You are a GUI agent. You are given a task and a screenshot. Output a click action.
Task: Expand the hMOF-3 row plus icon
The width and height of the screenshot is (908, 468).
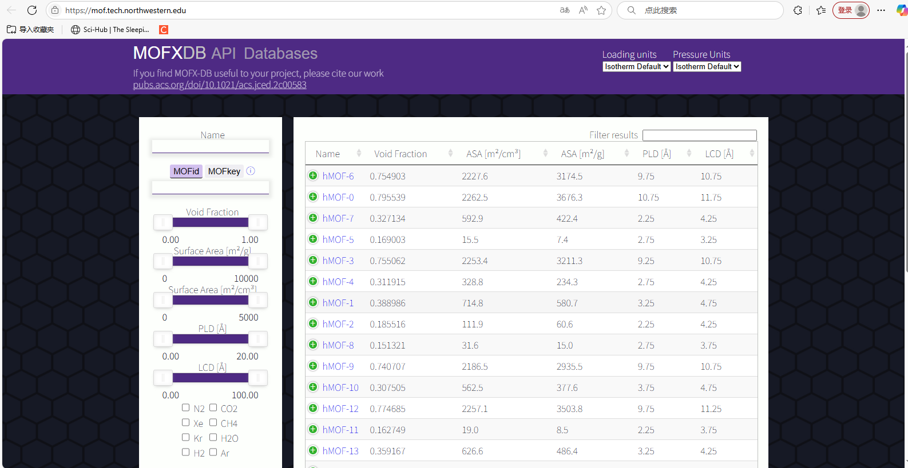(x=313, y=260)
